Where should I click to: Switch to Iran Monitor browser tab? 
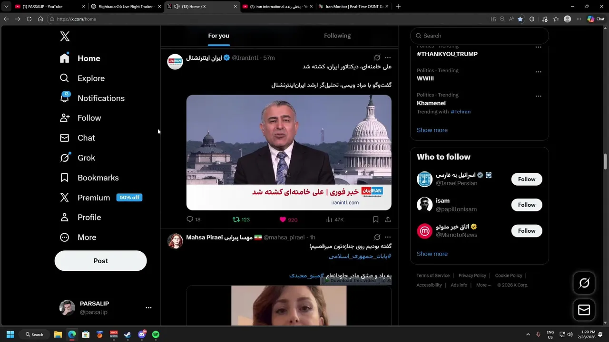click(x=353, y=7)
